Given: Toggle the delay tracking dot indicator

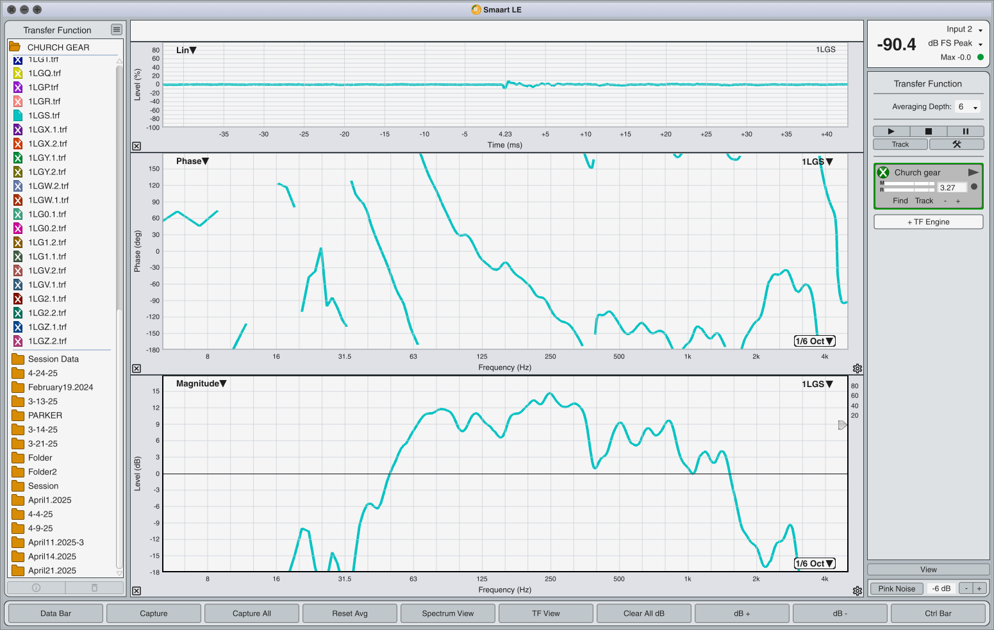Looking at the screenshot, I should [974, 187].
